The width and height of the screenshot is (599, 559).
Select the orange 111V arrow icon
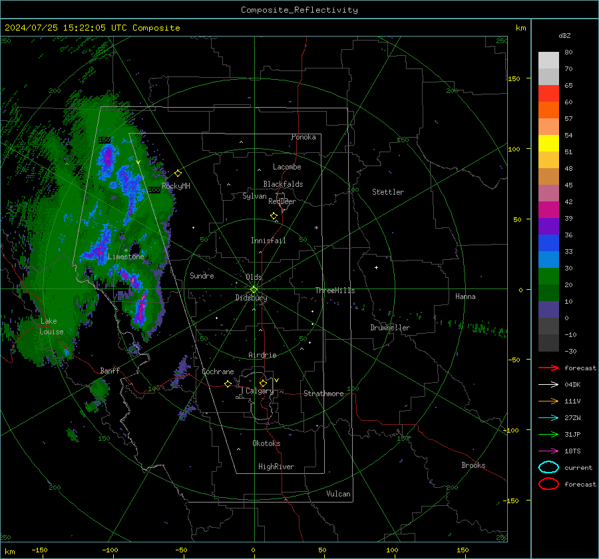click(548, 401)
